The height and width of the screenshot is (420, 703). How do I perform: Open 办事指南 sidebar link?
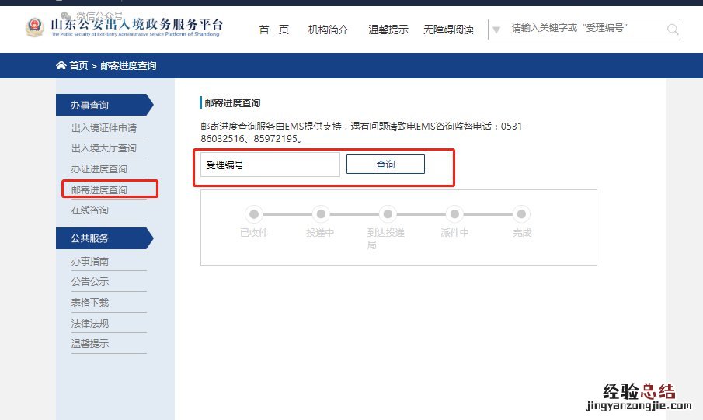tap(89, 261)
